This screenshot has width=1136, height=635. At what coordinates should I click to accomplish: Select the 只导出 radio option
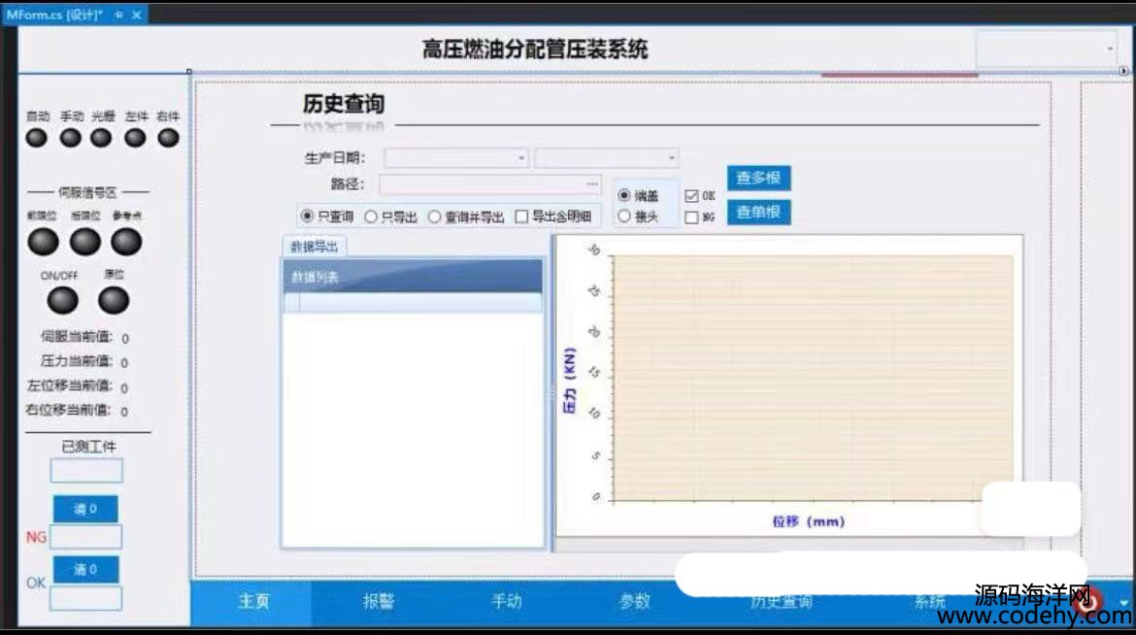click(x=370, y=217)
